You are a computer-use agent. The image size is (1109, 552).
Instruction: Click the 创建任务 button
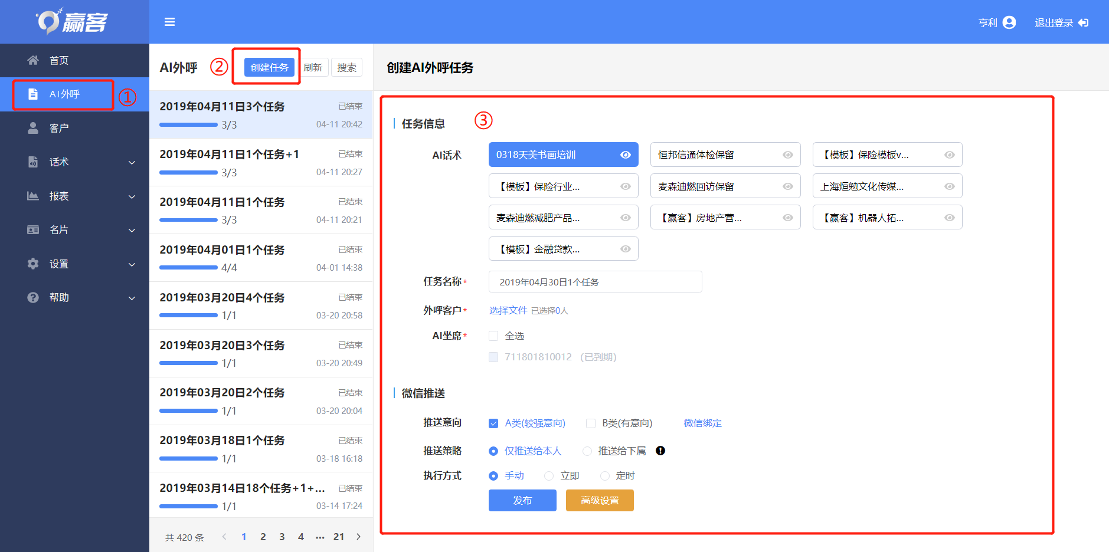[269, 67]
